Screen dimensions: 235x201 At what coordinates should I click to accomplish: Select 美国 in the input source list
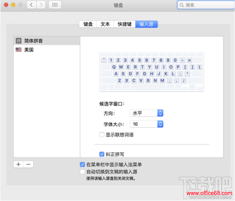pos(47,50)
